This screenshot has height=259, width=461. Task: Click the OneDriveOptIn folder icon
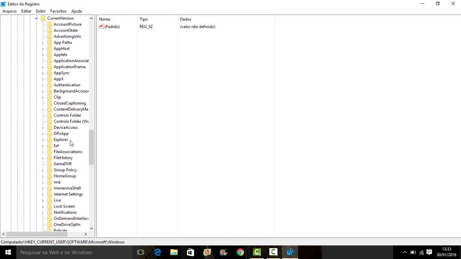[49, 224]
